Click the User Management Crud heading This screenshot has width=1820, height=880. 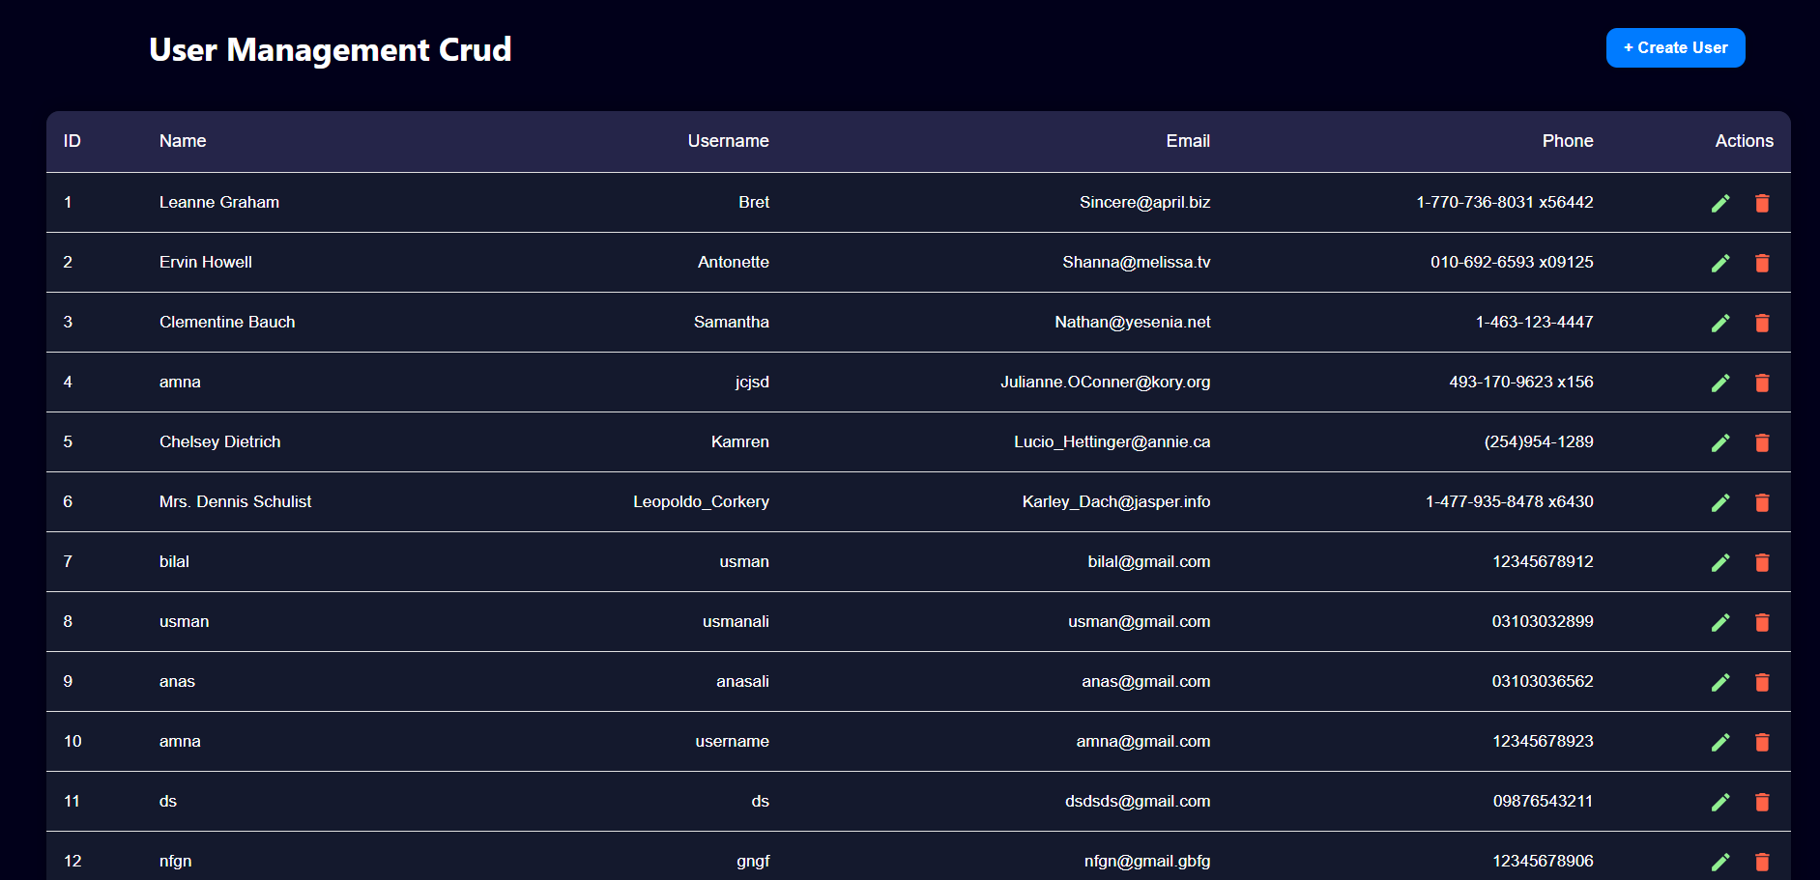[331, 49]
